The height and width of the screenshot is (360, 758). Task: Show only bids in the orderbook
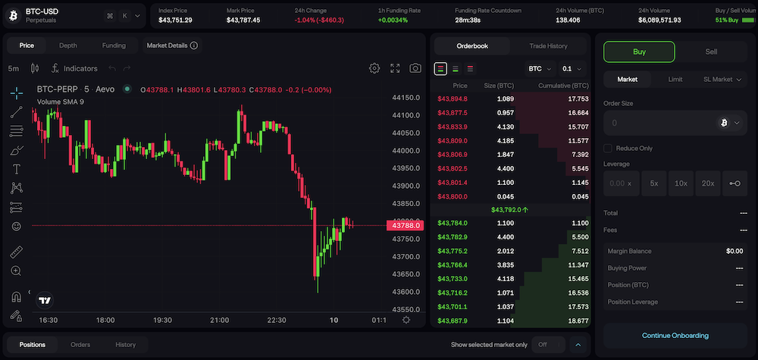click(x=456, y=69)
